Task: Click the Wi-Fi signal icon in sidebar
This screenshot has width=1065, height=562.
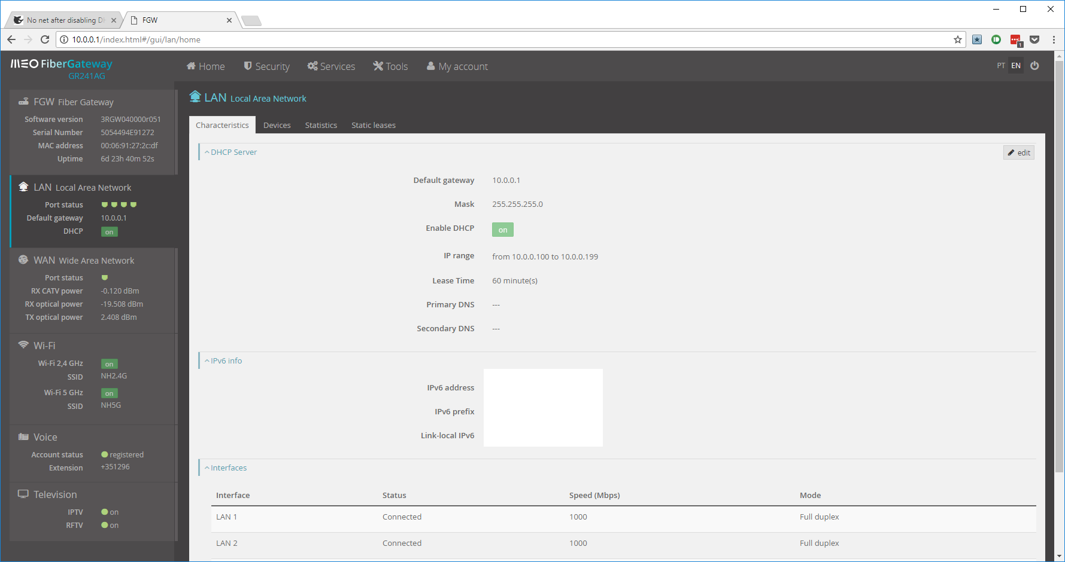Action: point(23,345)
